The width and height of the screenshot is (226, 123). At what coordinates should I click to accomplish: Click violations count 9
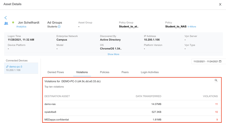(x=217, y=119)
